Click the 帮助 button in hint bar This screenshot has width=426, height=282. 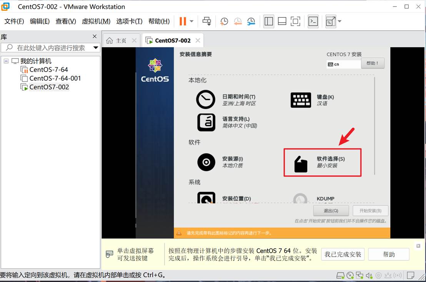coord(389,254)
